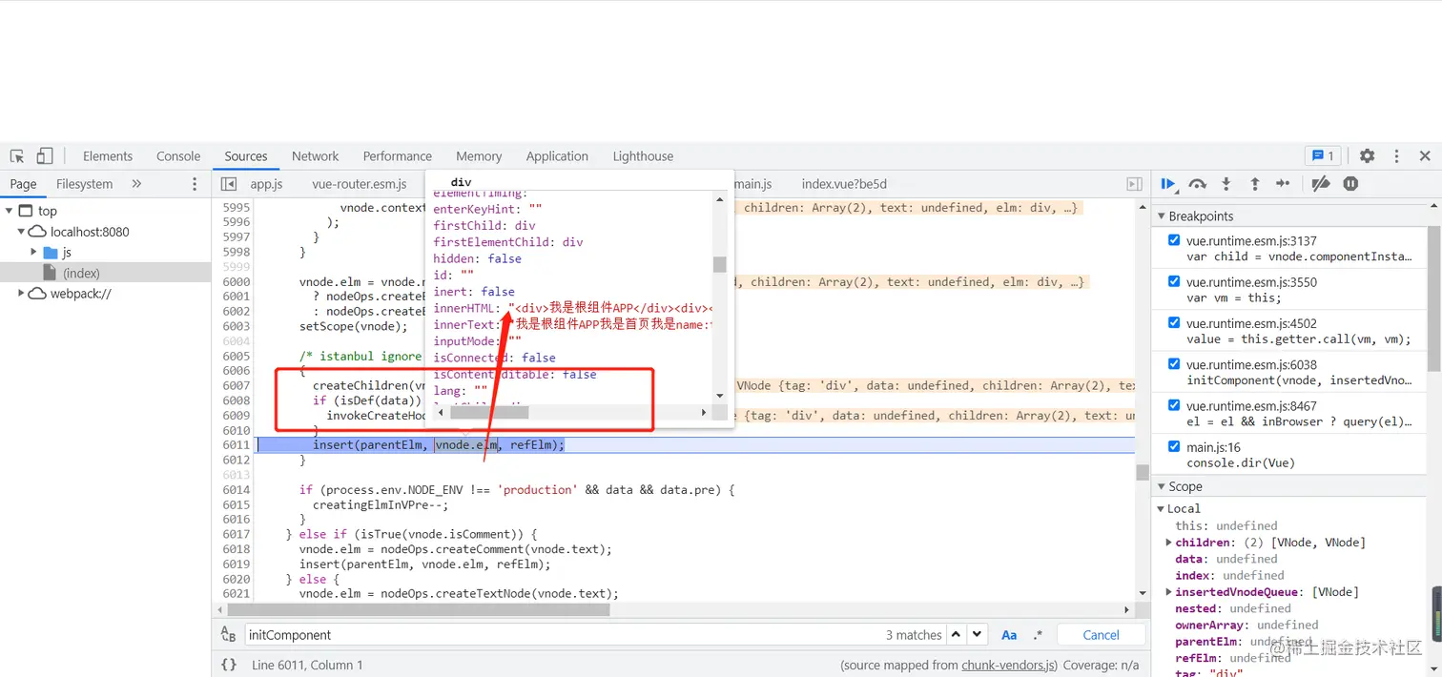Viewport: 1442px width, 677px height.
Task: Expand the children variable in scope
Action: click(x=1168, y=543)
